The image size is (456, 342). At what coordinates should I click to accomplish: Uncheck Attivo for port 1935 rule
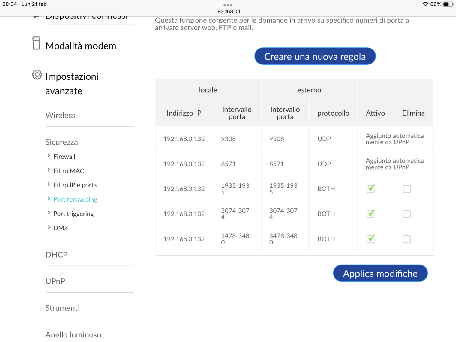click(x=371, y=189)
